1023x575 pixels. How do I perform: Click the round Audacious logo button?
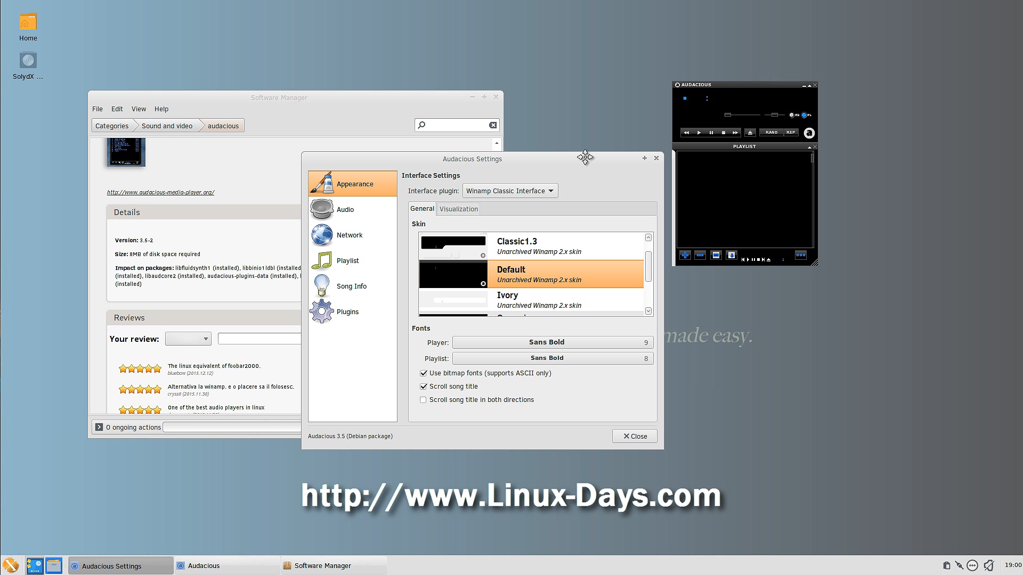[809, 133]
